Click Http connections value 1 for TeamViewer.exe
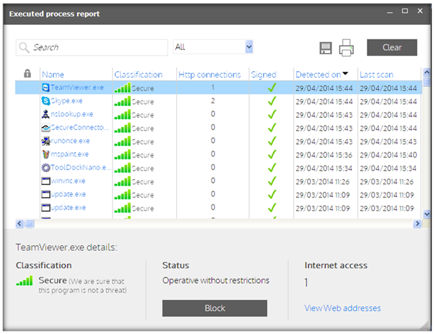Image resolution: width=434 pixels, height=334 pixels. (x=213, y=88)
